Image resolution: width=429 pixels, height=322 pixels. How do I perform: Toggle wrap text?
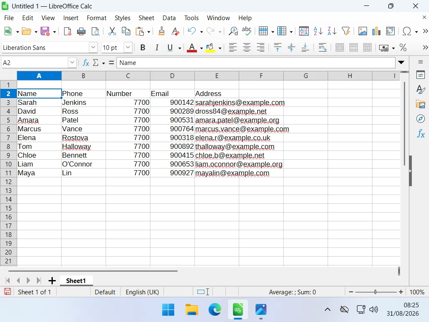pos(323,48)
